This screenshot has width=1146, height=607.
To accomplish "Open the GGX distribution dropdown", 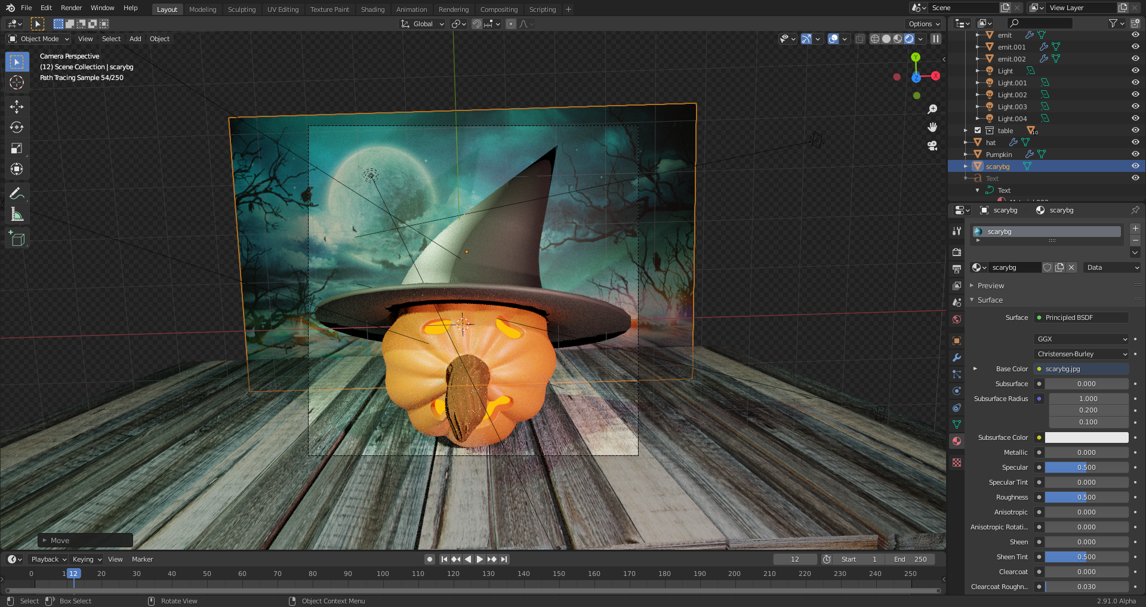I will (1081, 339).
